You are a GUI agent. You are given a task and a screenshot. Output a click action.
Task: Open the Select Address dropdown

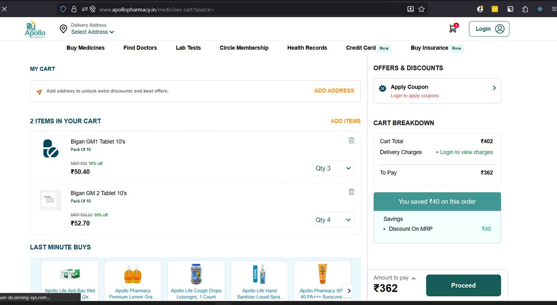pyautogui.click(x=92, y=32)
